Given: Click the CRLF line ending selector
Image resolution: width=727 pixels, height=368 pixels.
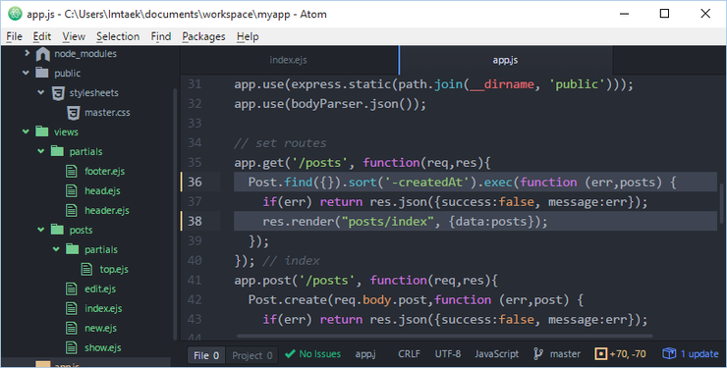Looking at the screenshot, I should click(x=409, y=354).
